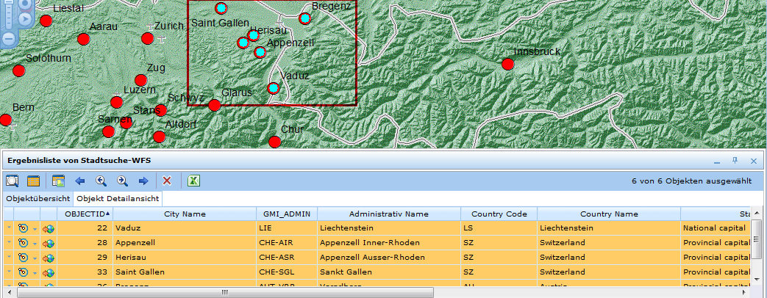Image resolution: width=767 pixels, height=298 pixels.
Task: Select the Objekt Detailansicht tab
Action: tap(118, 199)
